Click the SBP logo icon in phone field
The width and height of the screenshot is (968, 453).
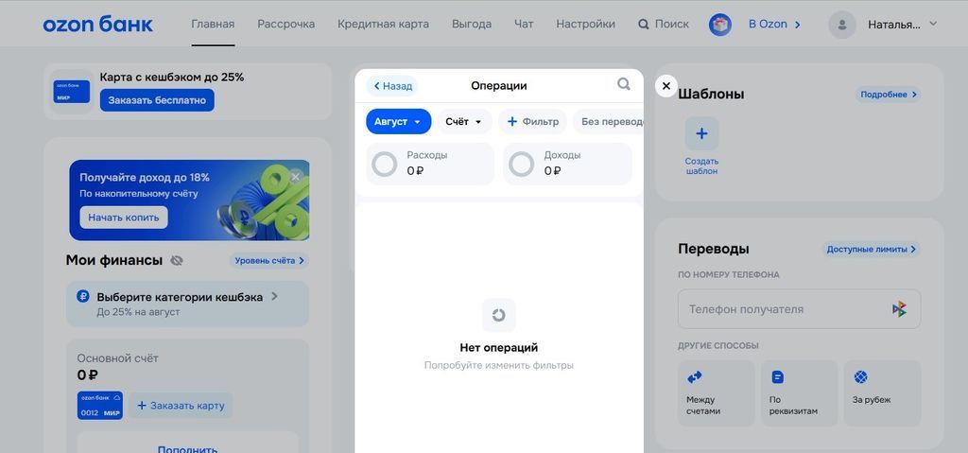click(900, 309)
